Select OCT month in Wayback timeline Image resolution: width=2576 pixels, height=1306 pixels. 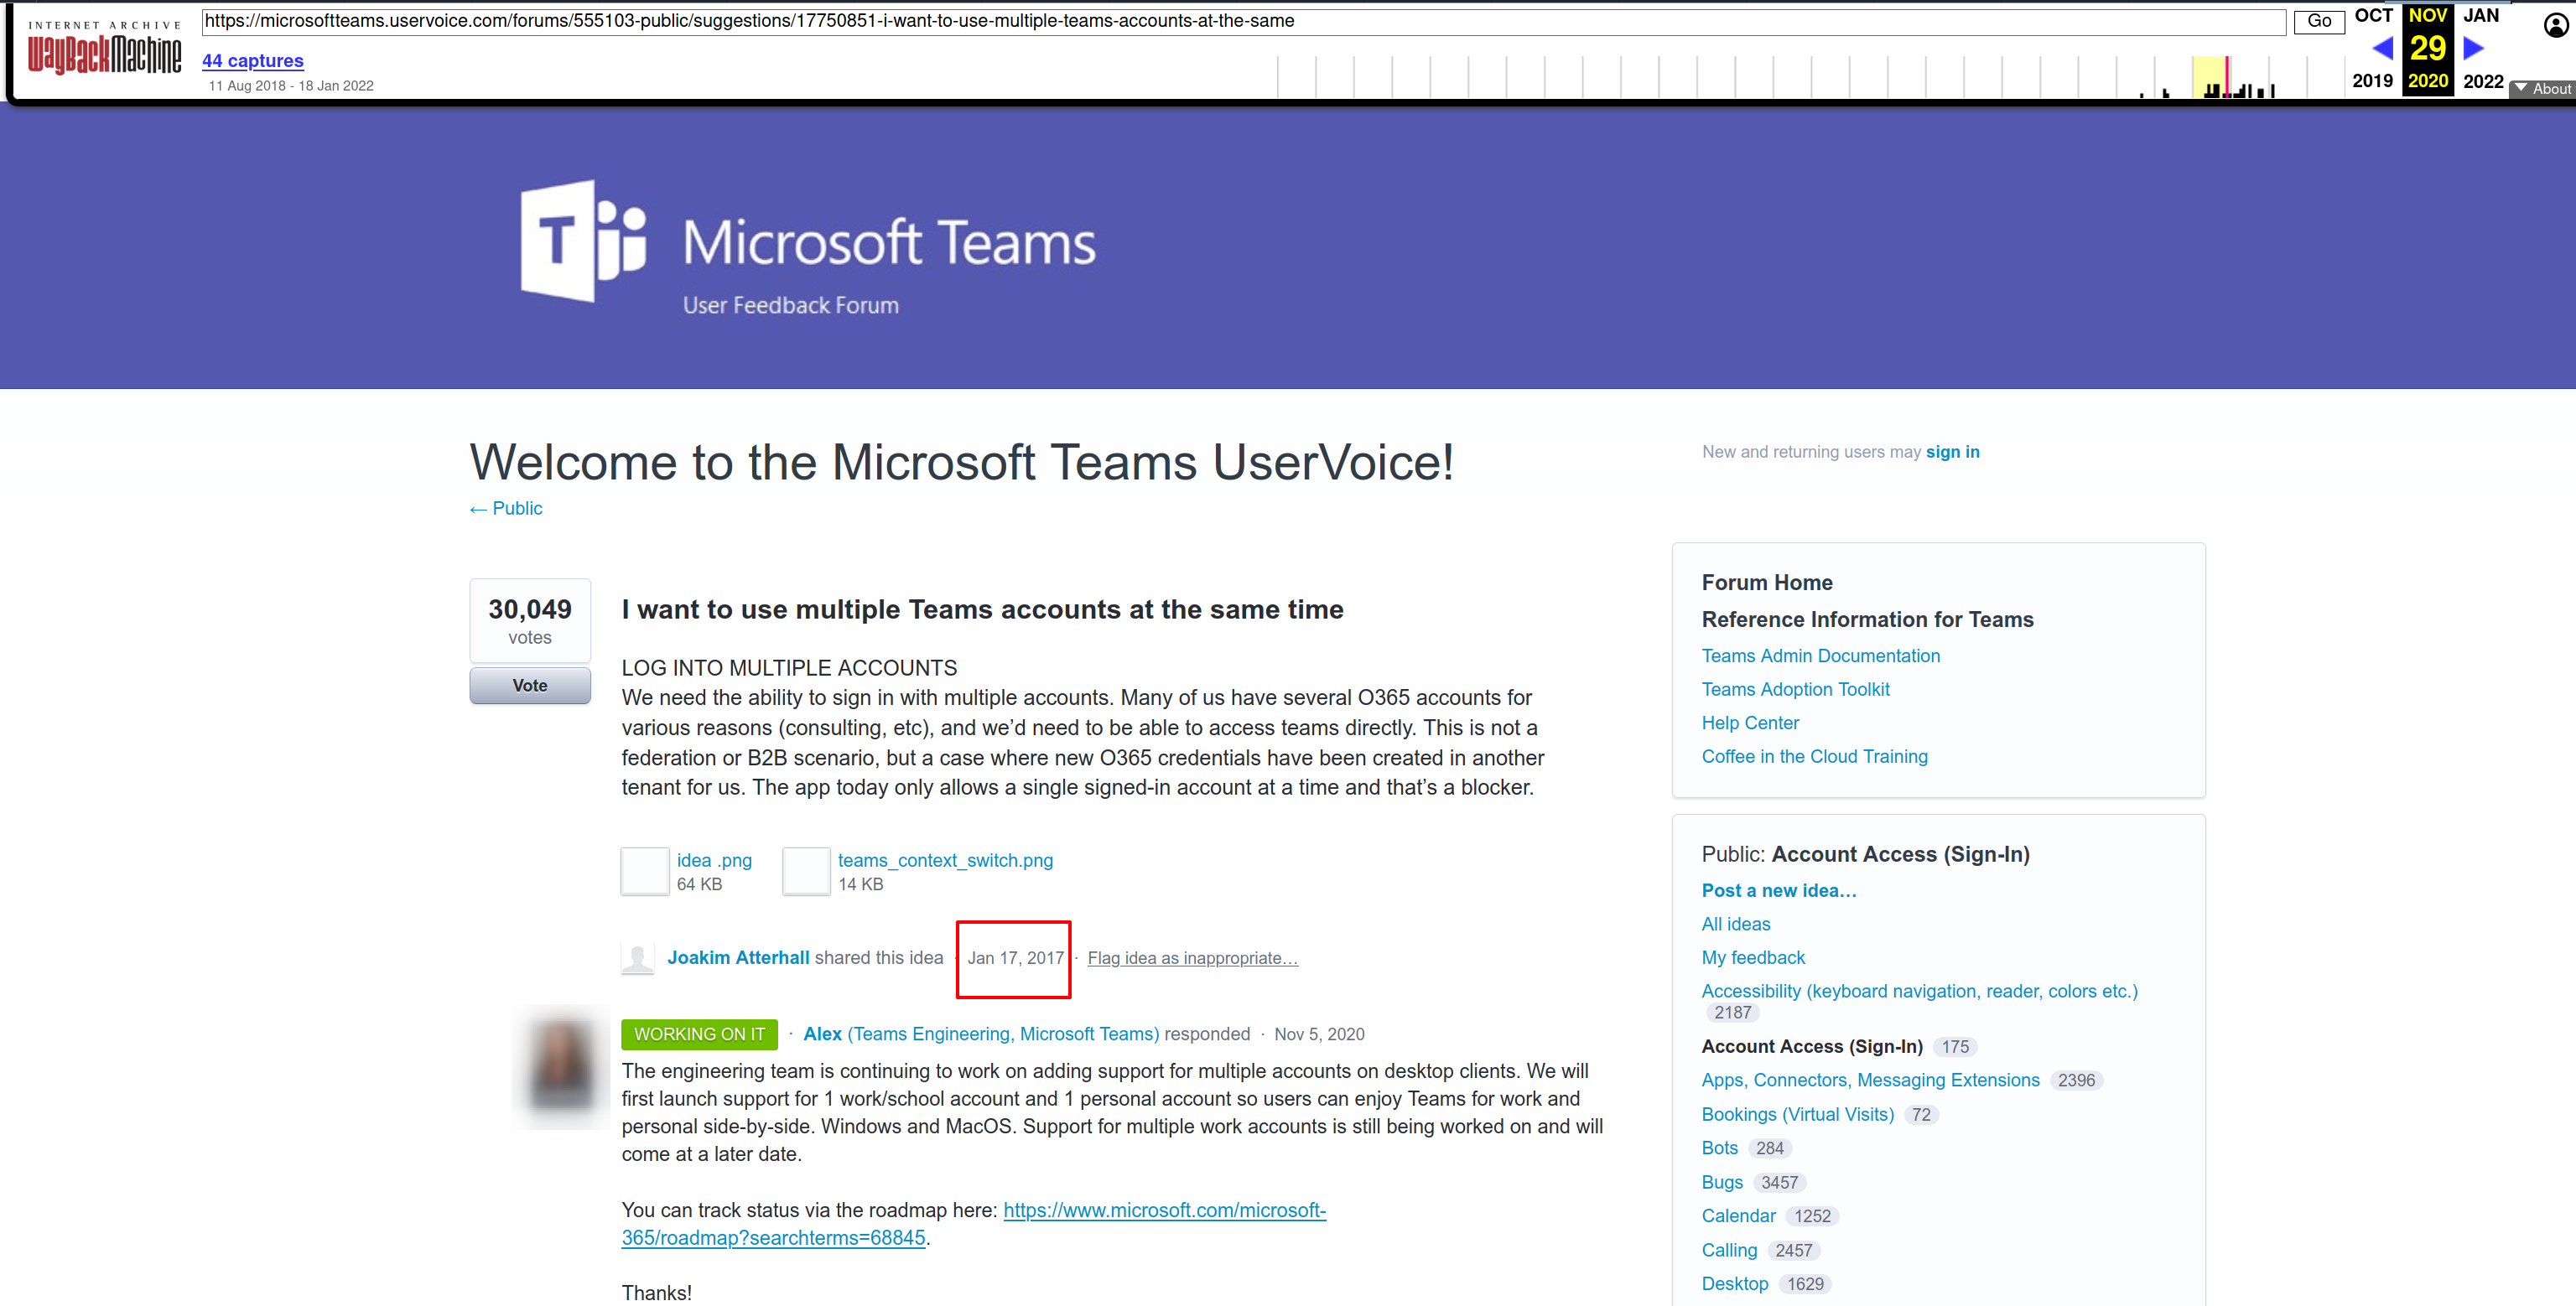(2373, 15)
